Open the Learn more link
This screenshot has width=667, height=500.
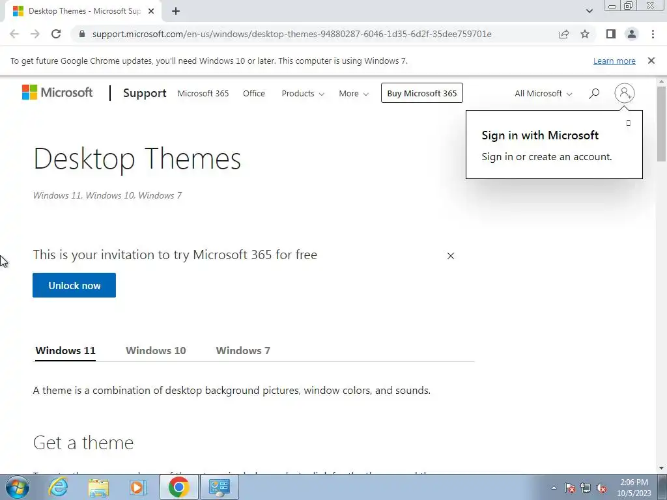point(614,61)
